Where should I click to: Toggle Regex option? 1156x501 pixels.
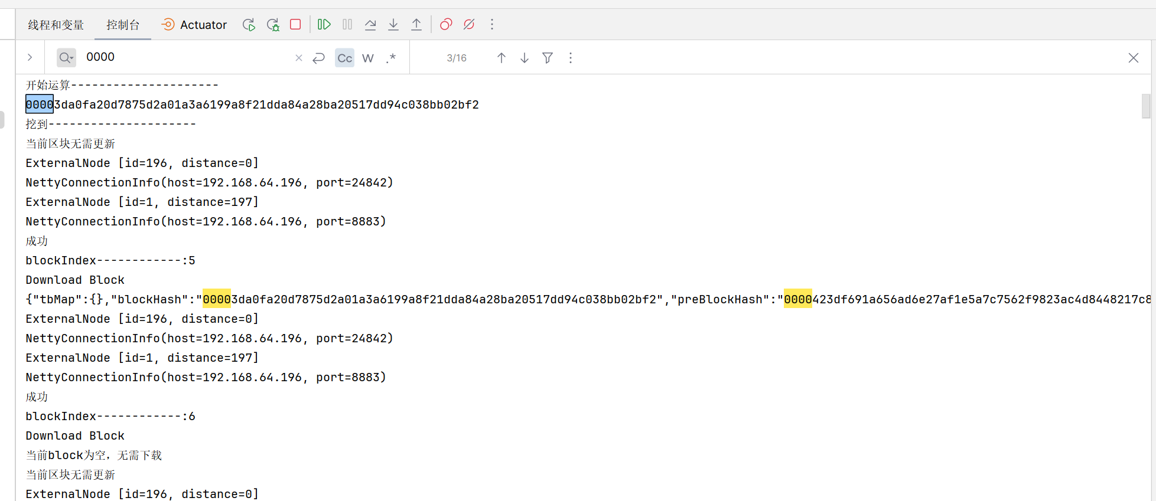[391, 58]
